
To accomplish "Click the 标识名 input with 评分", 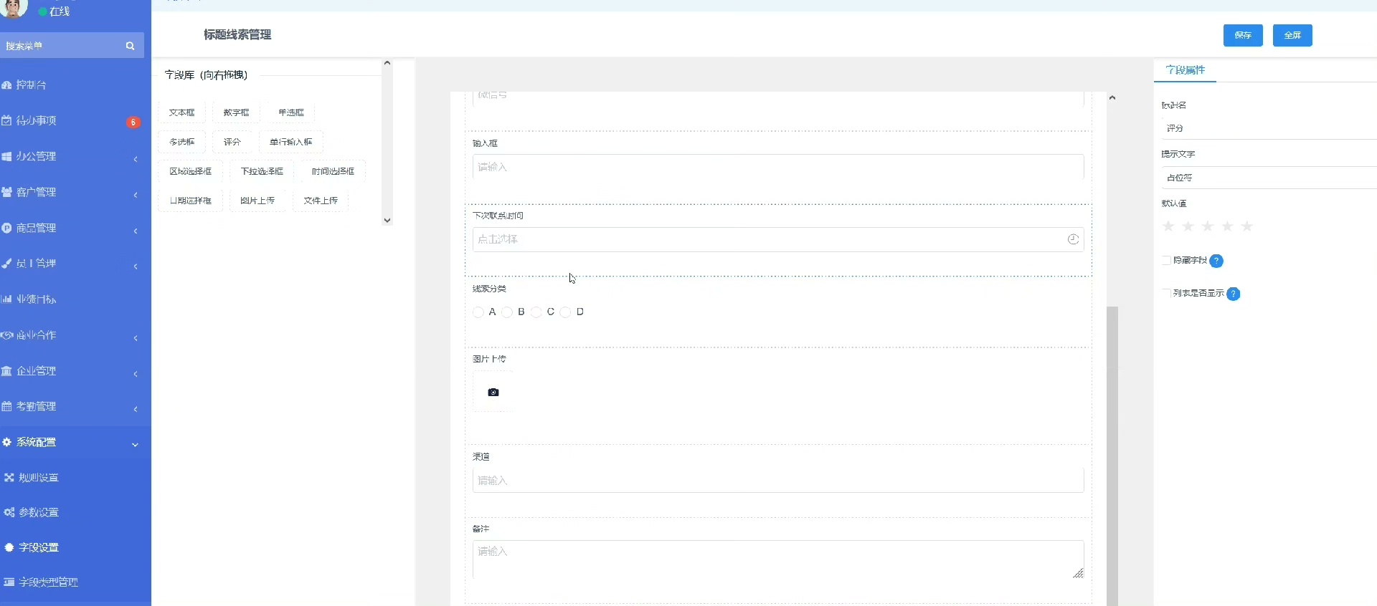I will click(x=1269, y=128).
